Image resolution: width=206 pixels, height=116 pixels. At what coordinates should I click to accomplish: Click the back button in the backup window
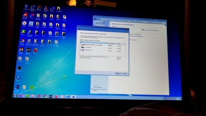95,19
